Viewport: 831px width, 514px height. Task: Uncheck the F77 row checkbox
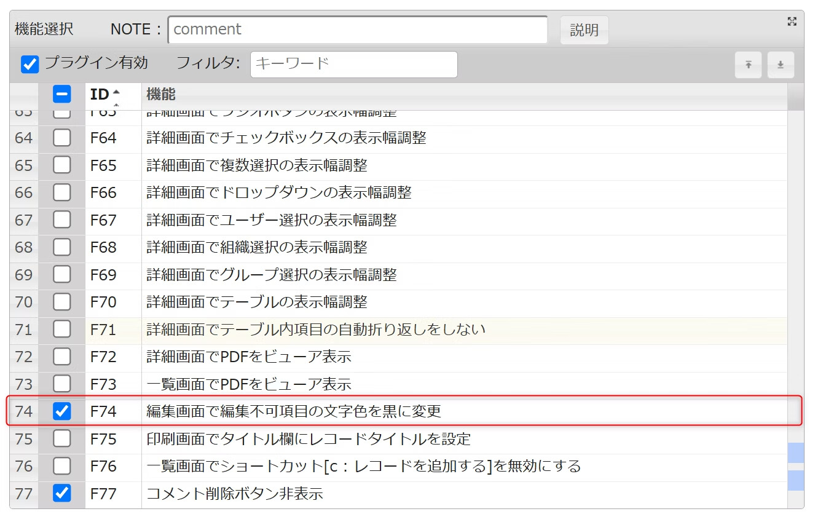tap(61, 493)
